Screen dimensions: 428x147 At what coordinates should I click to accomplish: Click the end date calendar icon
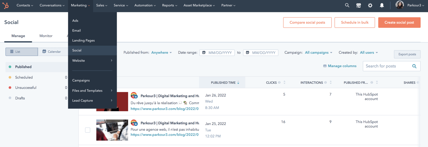pos(247,52)
